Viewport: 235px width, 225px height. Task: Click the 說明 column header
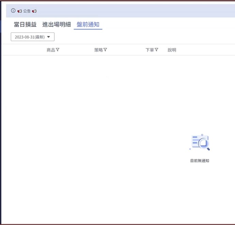click(172, 50)
